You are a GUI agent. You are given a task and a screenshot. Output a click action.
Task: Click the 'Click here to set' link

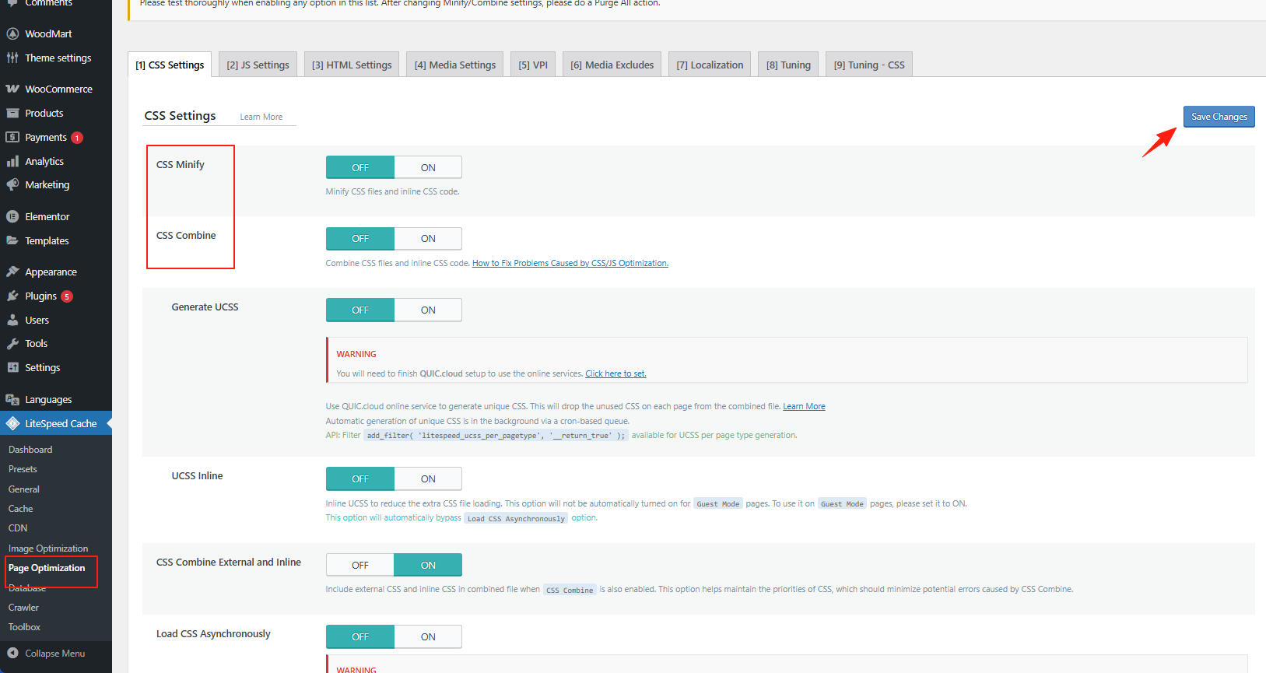tap(615, 373)
